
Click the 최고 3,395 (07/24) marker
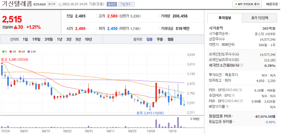pos(14,60)
